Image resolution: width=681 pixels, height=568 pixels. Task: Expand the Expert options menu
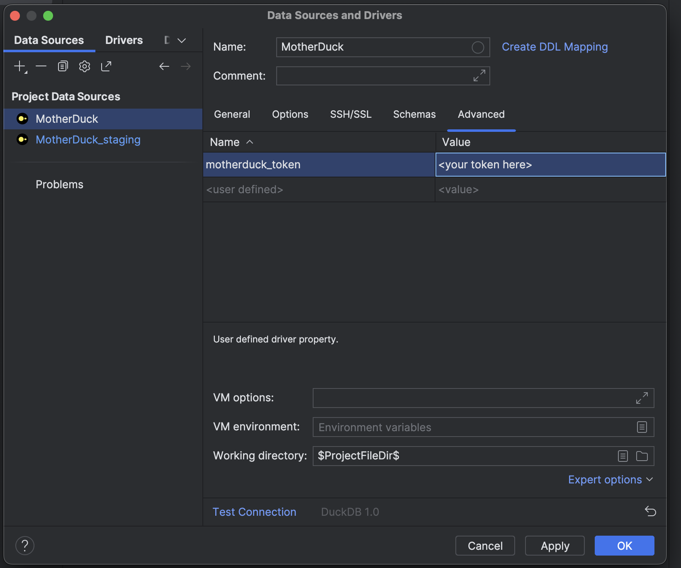(x=610, y=480)
